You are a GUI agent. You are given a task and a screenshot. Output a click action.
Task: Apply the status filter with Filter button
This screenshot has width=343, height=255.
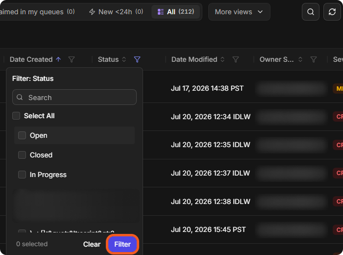click(x=122, y=244)
